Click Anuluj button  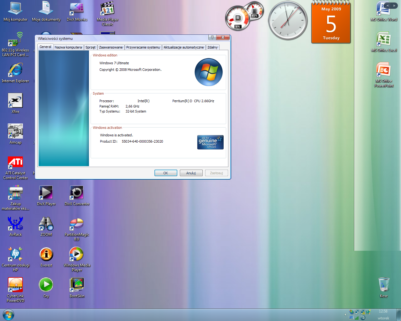tap(191, 173)
